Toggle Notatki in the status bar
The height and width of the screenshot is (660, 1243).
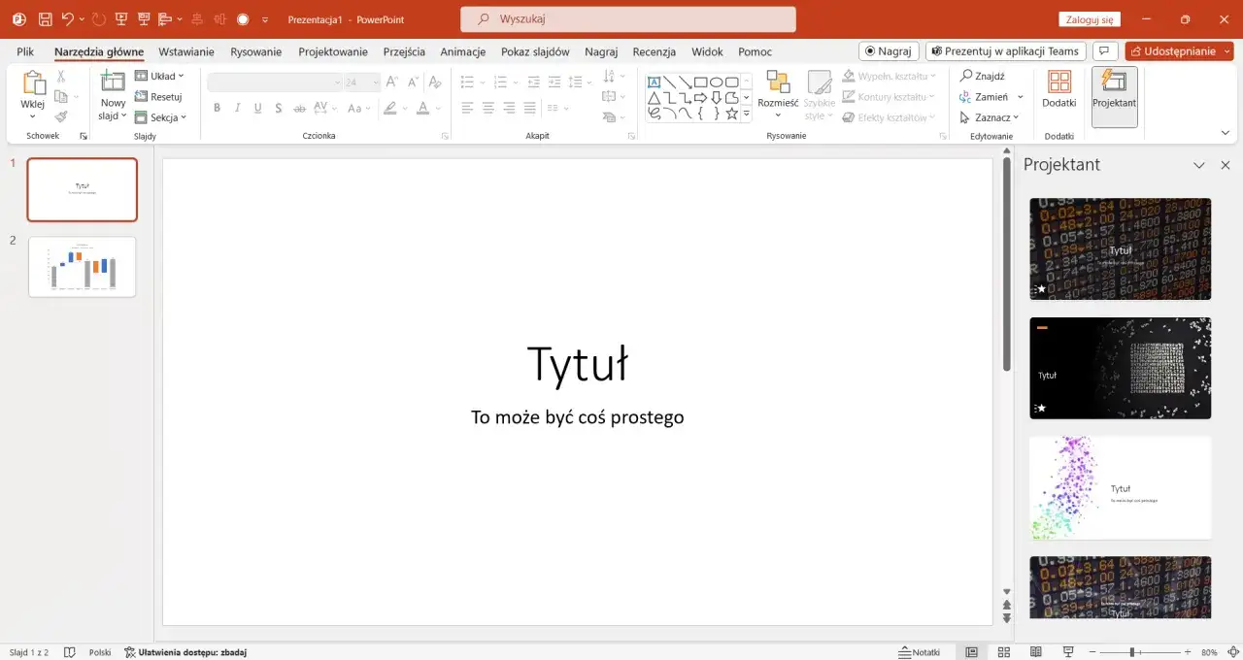(921, 651)
